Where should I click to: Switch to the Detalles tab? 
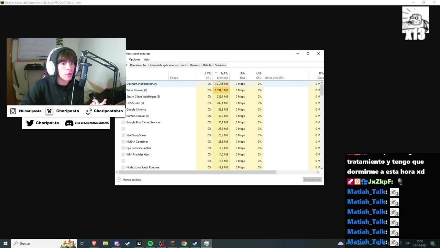coord(208,65)
